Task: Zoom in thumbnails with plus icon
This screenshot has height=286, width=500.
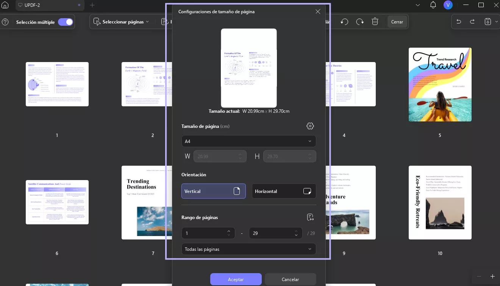Action: 492,277
